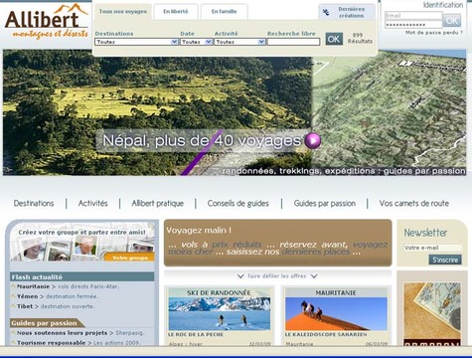Click the Allibert montagnes et déserts logo
472x358 pixels.
pyautogui.click(x=47, y=22)
